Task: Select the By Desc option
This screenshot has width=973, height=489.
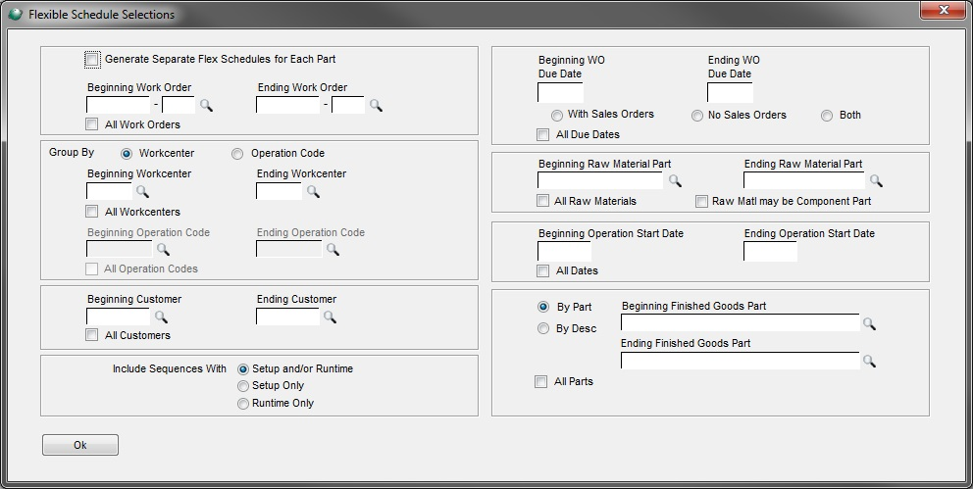Action: (x=543, y=328)
